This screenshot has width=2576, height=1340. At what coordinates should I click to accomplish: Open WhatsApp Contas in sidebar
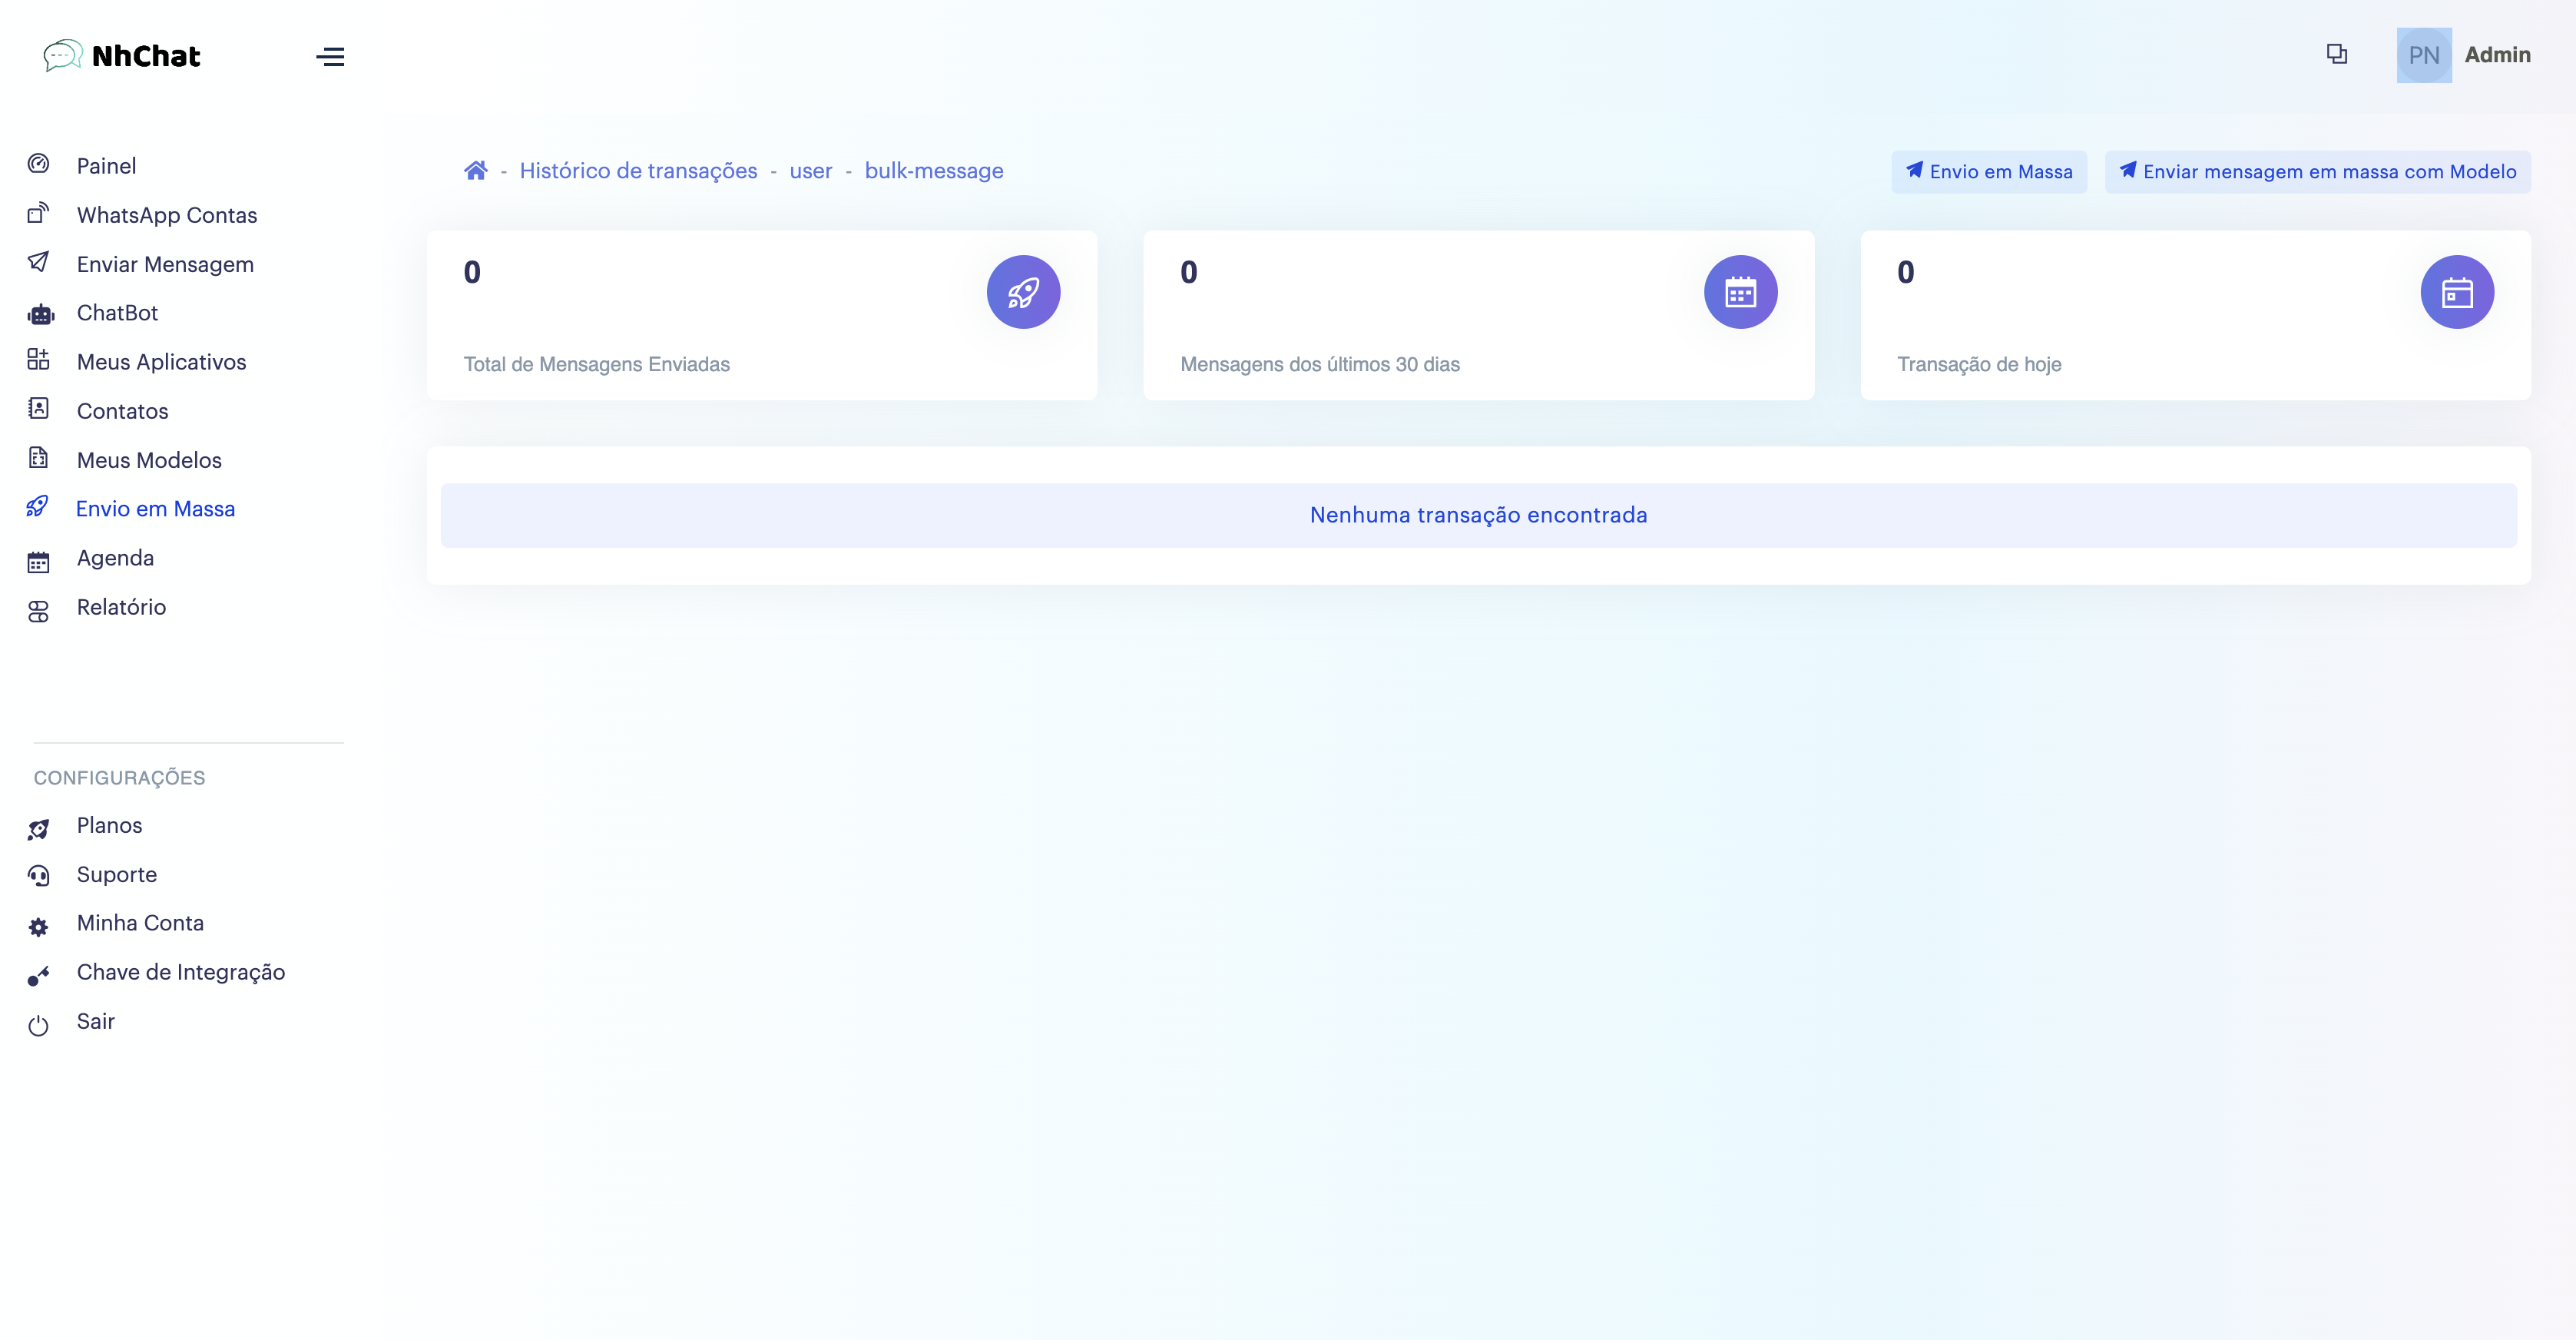(166, 215)
